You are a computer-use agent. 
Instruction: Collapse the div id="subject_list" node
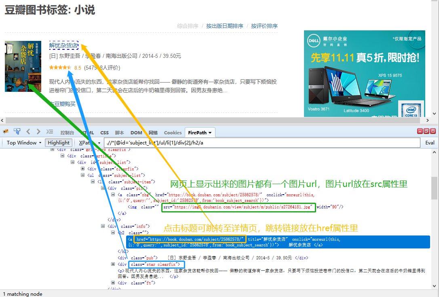[72, 162]
